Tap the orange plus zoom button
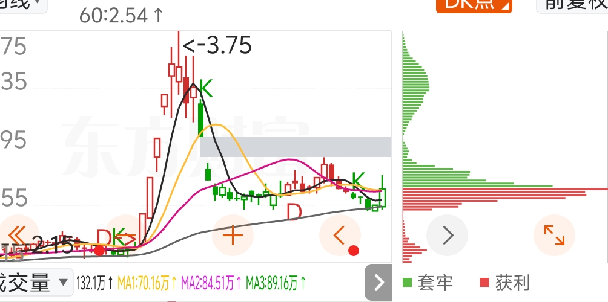608x302 pixels. (233, 235)
